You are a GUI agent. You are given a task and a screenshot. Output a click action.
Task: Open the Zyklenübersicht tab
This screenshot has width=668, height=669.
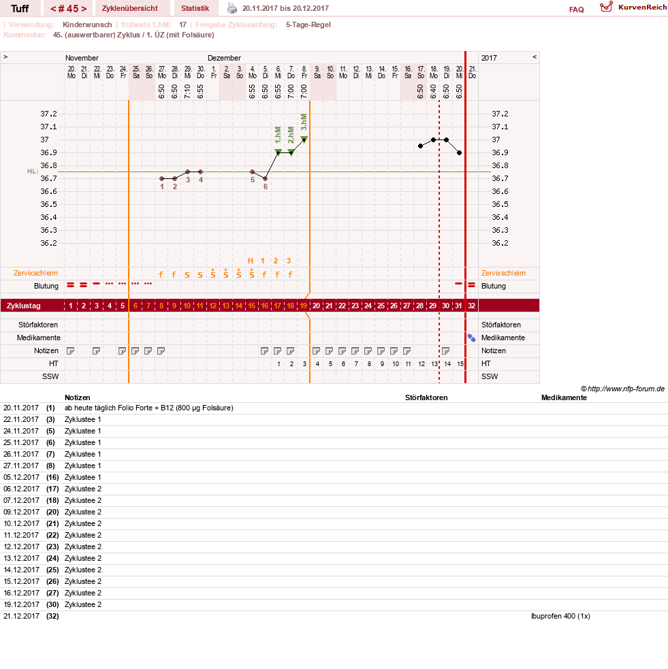[x=130, y=8]
